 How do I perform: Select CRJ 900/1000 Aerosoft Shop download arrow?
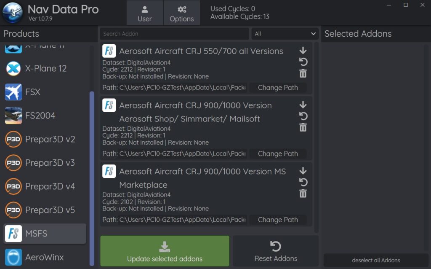(303, 105)
